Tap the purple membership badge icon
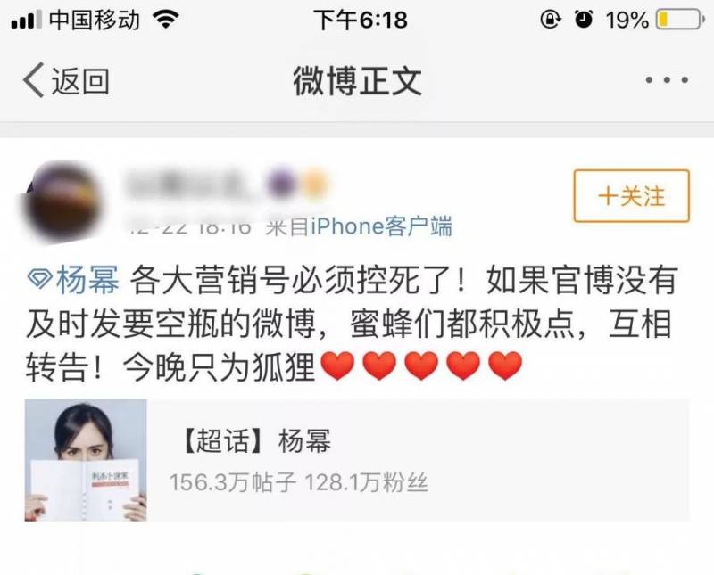The height and width of the screenshot is (575, 714). click(x=279, y=184)
